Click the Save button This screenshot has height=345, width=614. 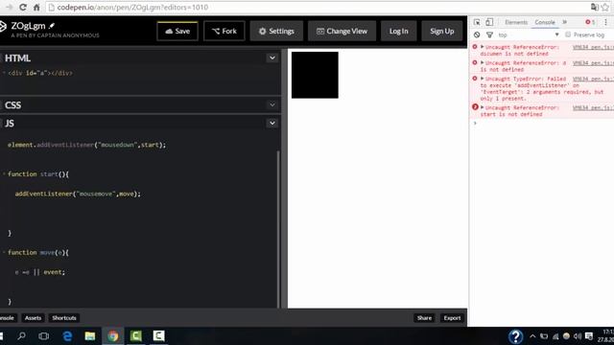[177, 32]
